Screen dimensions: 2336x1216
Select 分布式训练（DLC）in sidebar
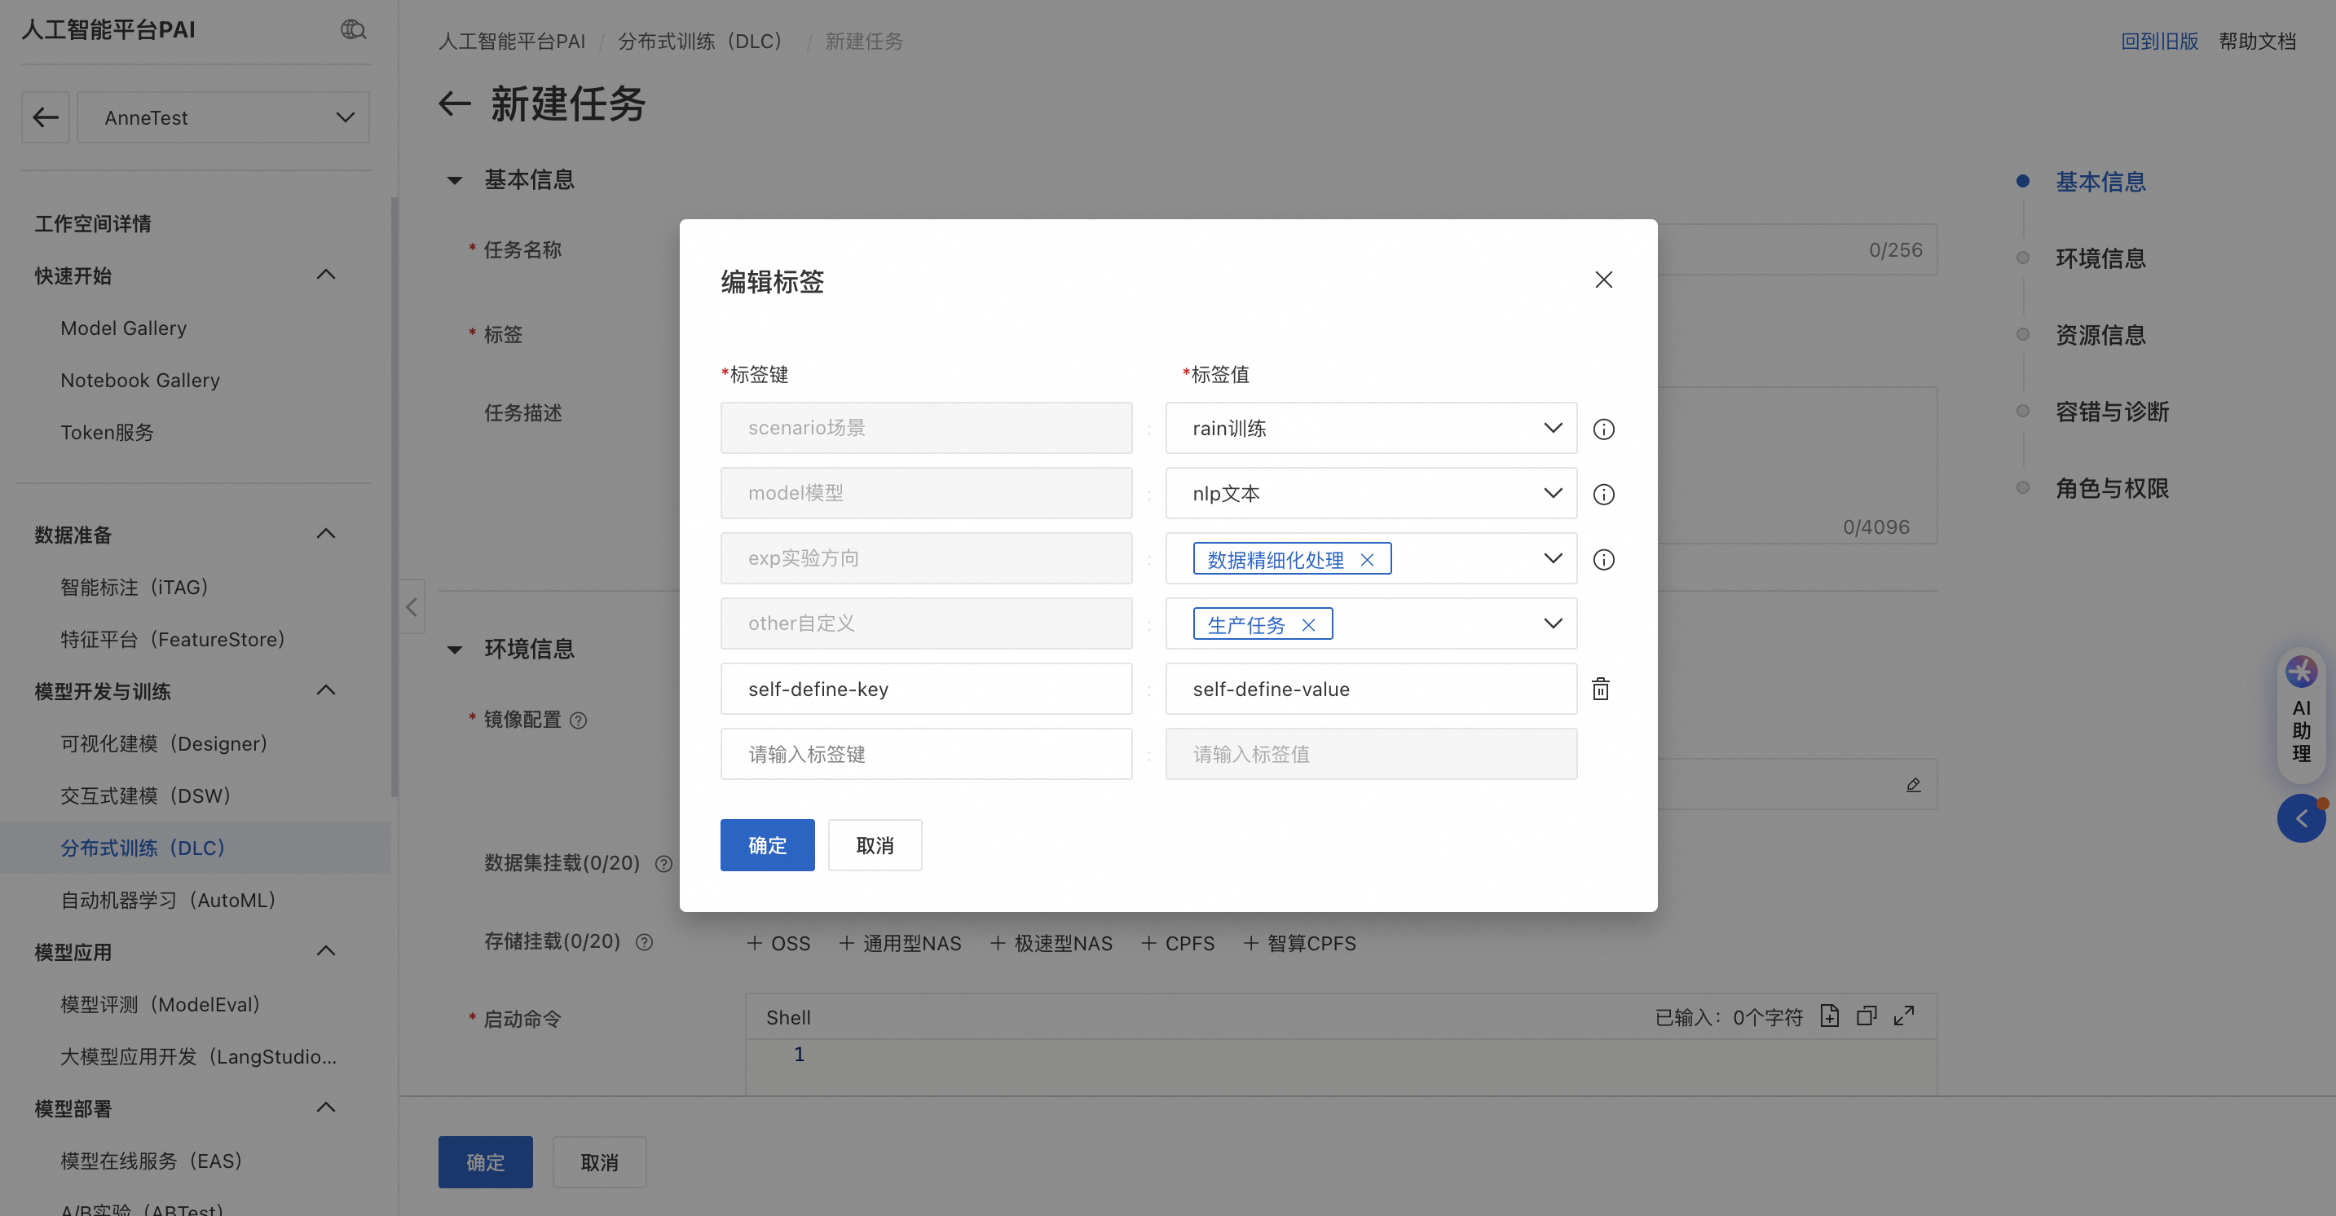point(143,848)
